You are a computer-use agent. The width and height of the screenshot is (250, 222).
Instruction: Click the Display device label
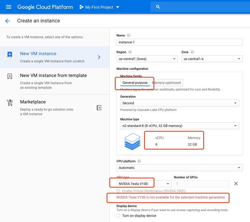click(x=127, y=206)
